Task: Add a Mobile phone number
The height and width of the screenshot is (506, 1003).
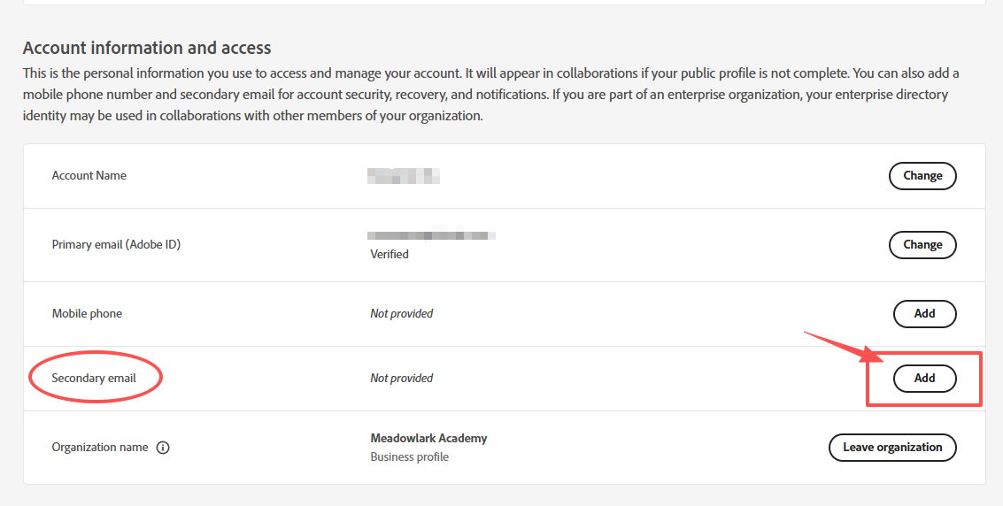Action: point(924,313)
